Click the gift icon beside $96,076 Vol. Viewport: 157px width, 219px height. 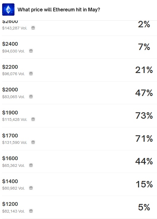click(x=31, y=74)
